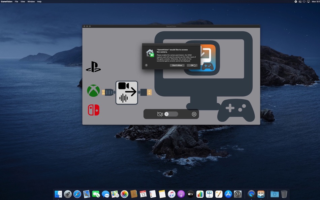This screenshot has height=200, width=320.
Task: Click the red Nintendo Switch logo icon
Action: 93,110
